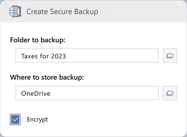Click the empty space right of Taxes for 2023
Screen dimensions: 187x137
pos(112,55)
